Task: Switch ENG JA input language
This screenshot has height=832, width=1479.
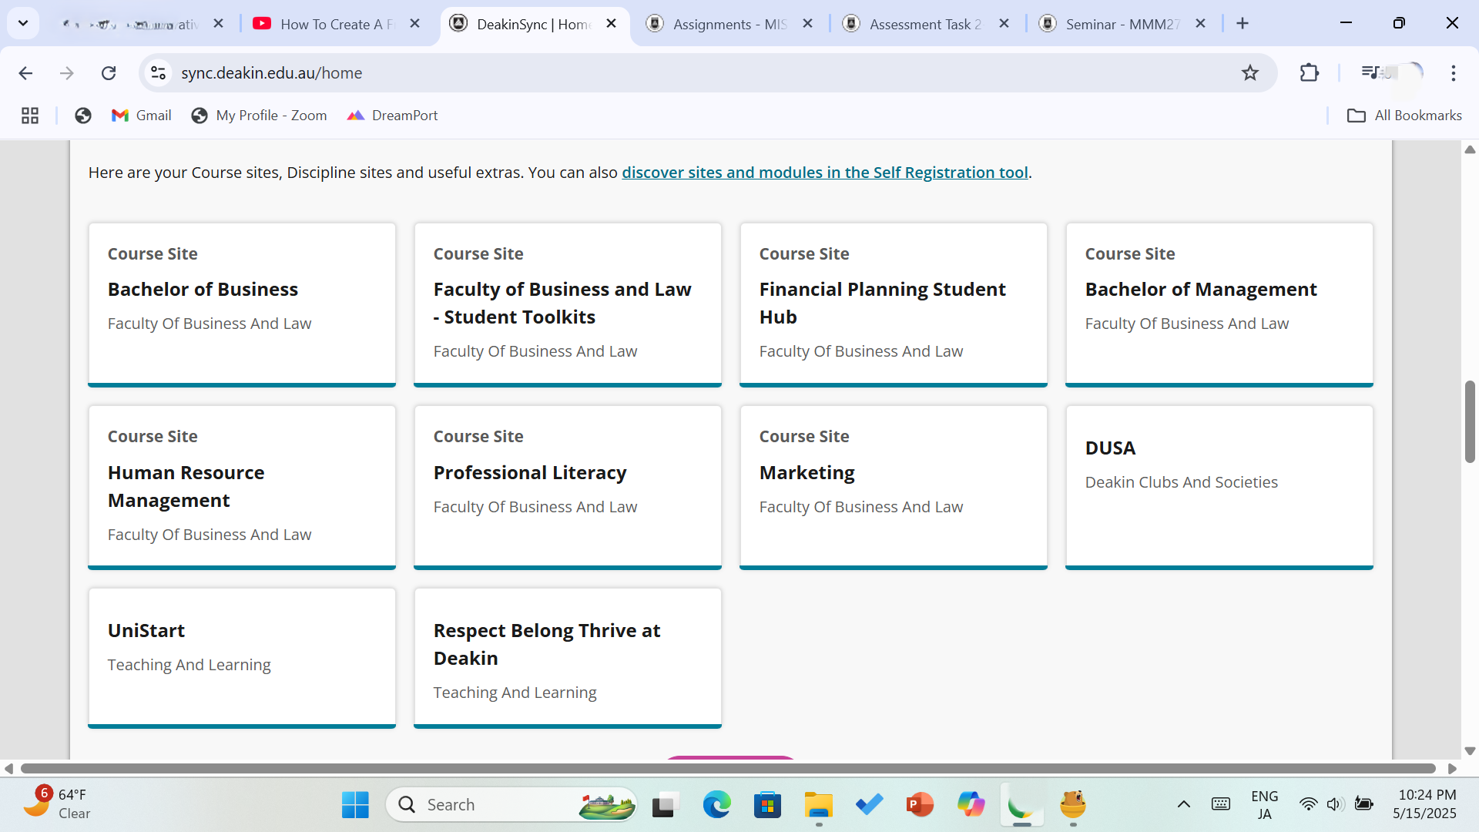Action: [x=1264, y=805]
